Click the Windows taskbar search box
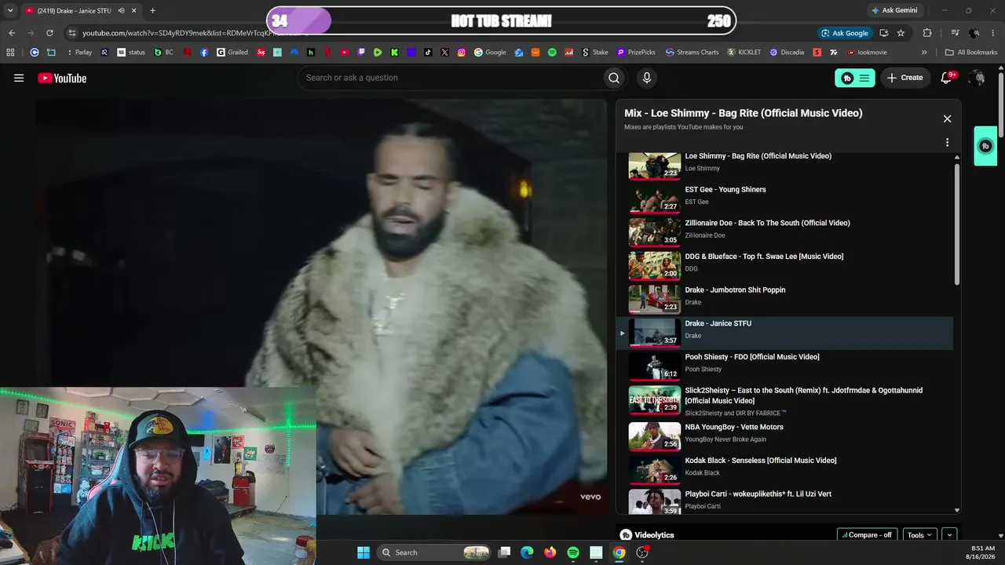Viewport: 1005px width, 565px height. [433, 552]
